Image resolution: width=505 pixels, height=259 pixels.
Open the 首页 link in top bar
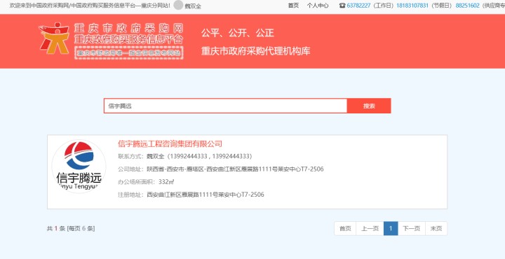(x=293, y=6)
